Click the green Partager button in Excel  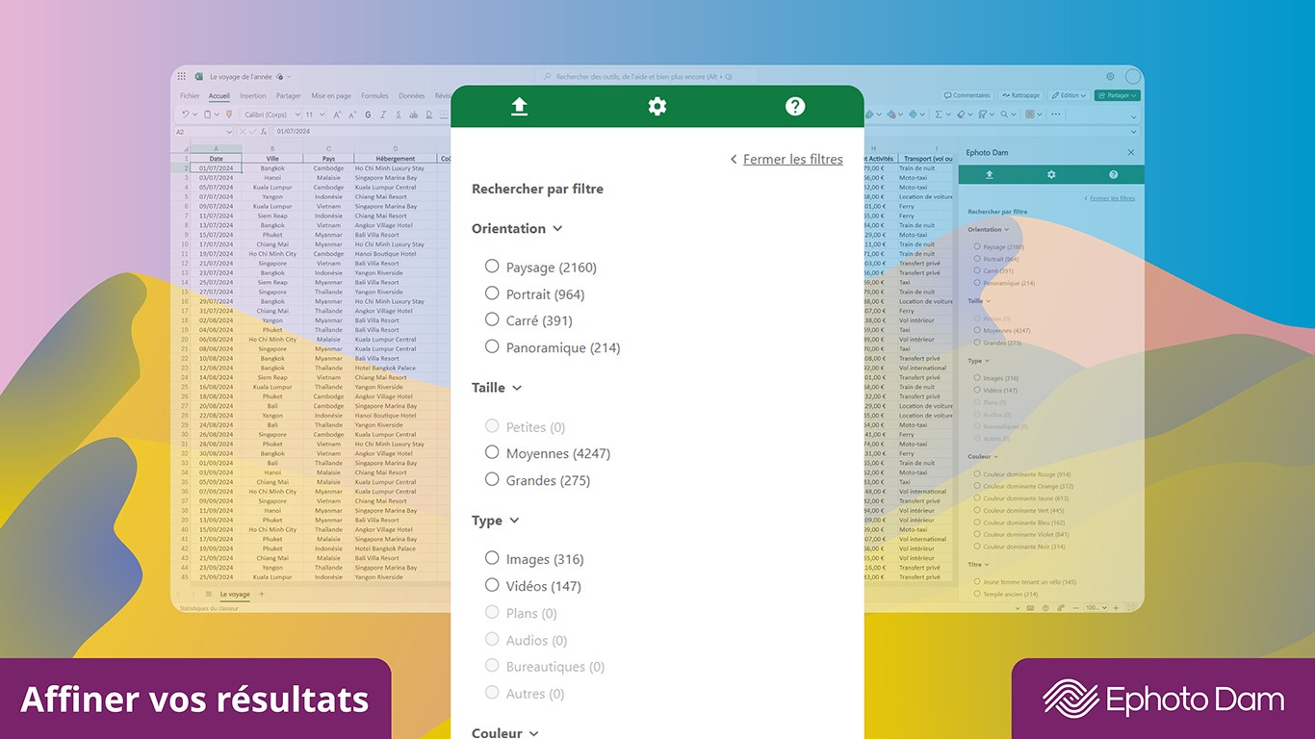coord(1117,95)
